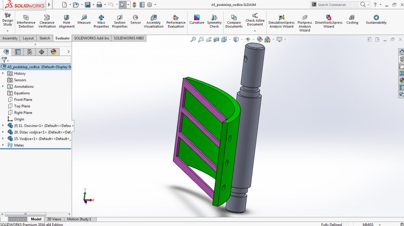
Task: Start SimulationXpress Analysis Wizard
Action: [281, 21]
